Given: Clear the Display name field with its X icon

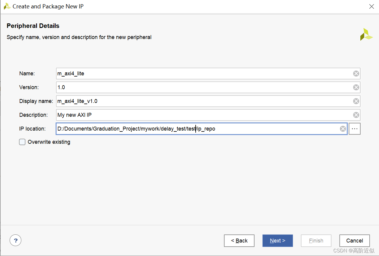Looking at the screenshot, I should [356, 101].
